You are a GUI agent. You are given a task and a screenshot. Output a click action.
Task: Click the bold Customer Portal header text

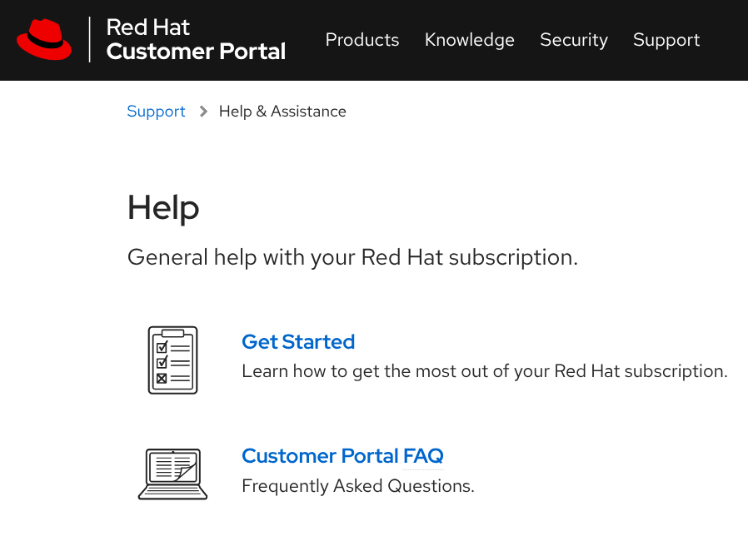[x=196, y=52]
